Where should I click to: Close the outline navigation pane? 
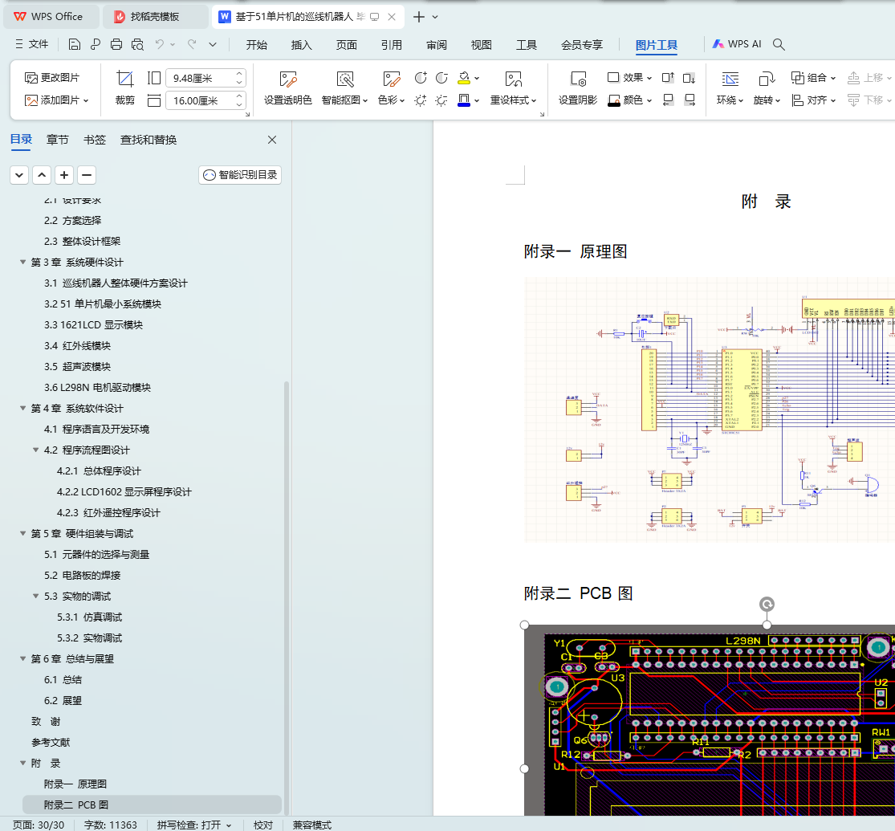pyautogui.click(x=272, y=140)
